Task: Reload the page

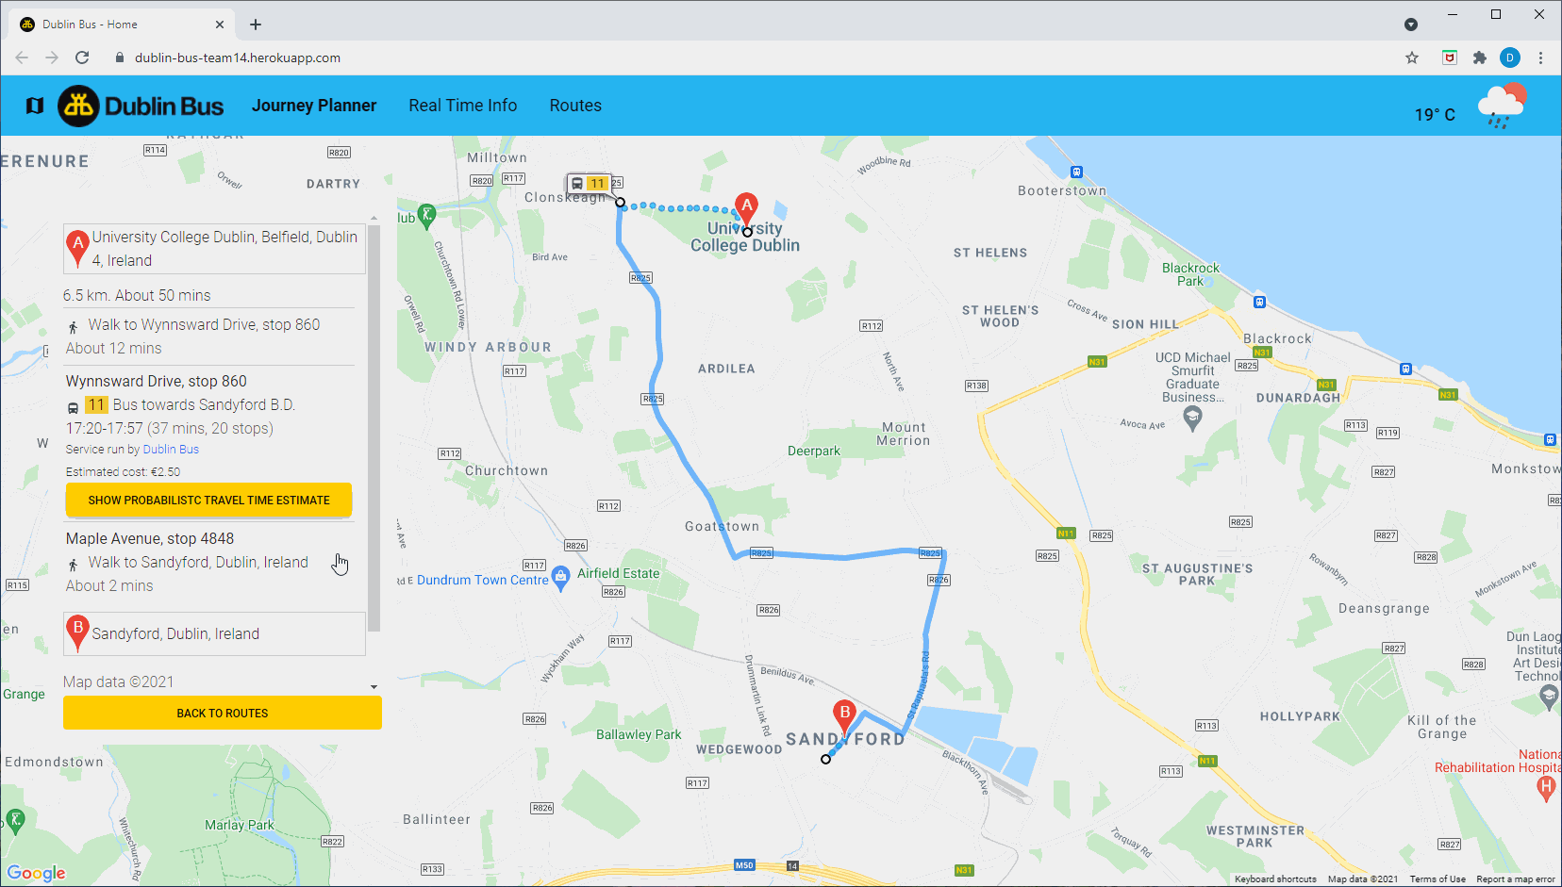Action: pos(82,57)
